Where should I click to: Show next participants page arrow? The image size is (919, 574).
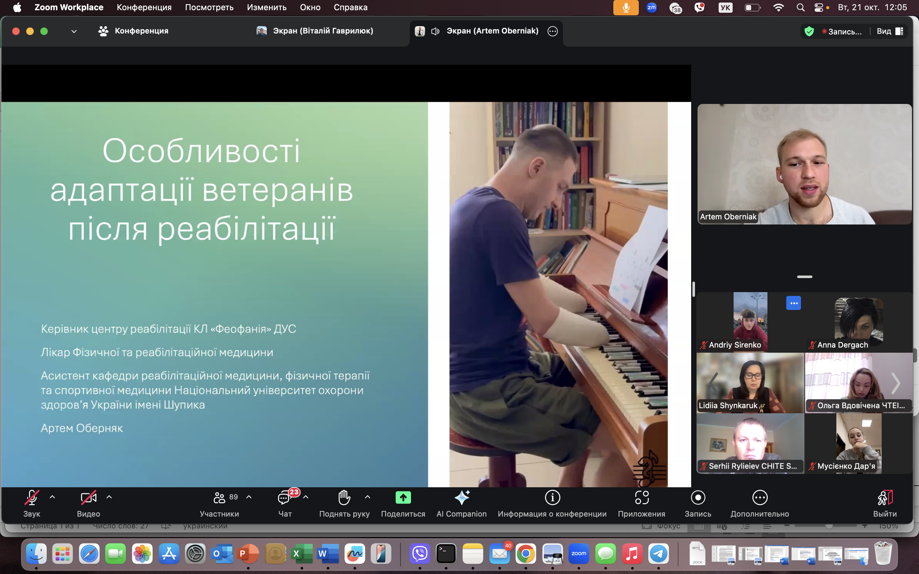tap(896, 383)
